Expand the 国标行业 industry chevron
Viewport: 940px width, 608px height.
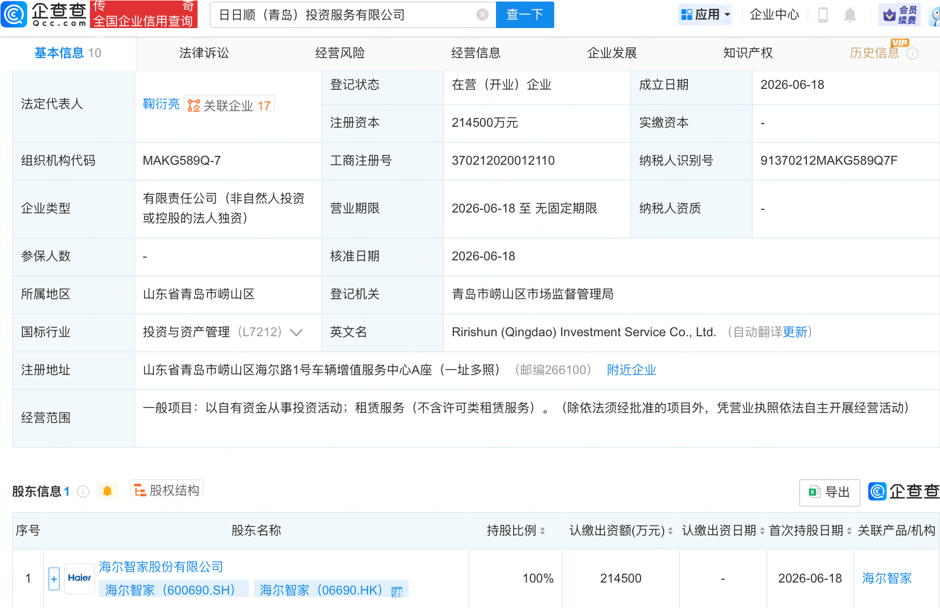tap(296, 333)
